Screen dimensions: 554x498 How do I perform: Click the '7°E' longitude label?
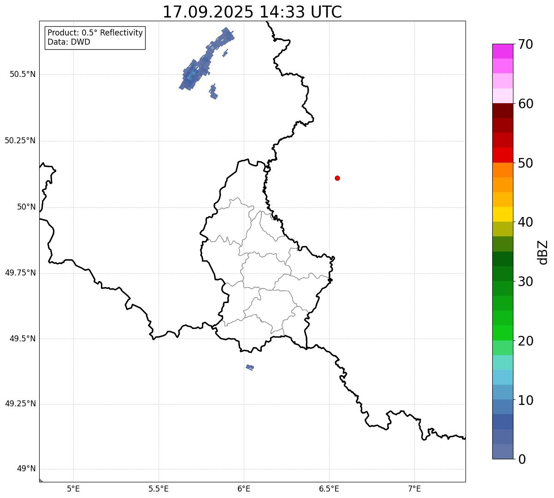pos(414,489)
